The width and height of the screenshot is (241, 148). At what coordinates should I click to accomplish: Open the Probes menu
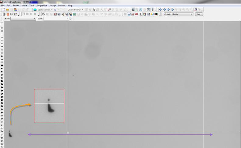(x=16, y=5)
